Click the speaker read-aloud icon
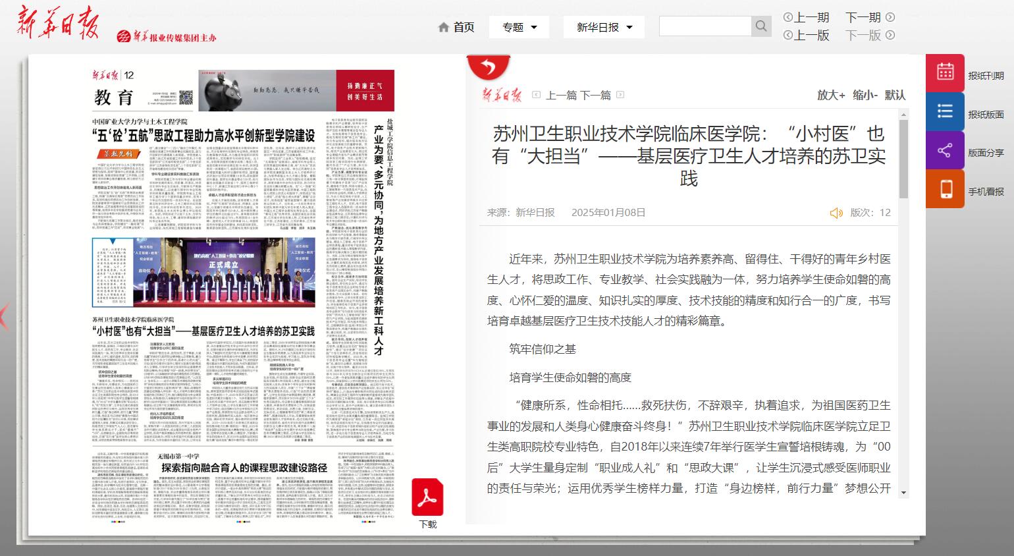 click(836, 213)
